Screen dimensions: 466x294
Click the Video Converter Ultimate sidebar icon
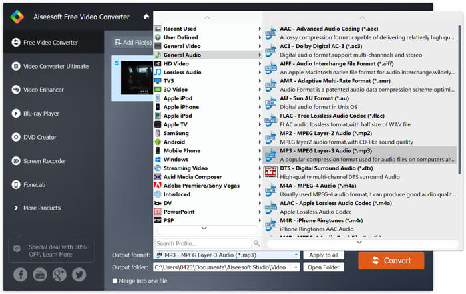pos(16,66)
